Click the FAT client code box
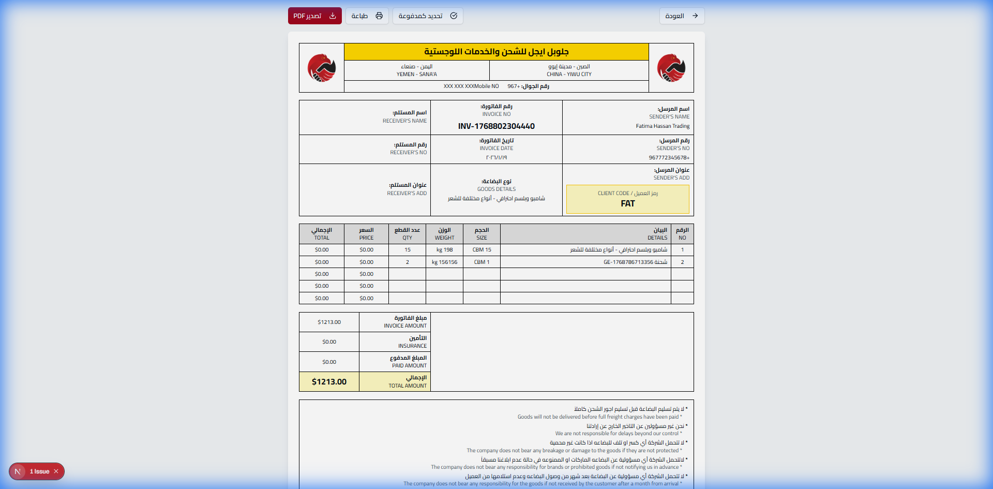 point(627,199)
